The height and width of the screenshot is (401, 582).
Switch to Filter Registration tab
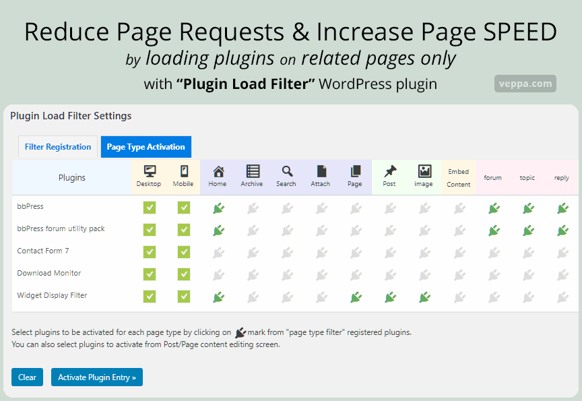58,147
